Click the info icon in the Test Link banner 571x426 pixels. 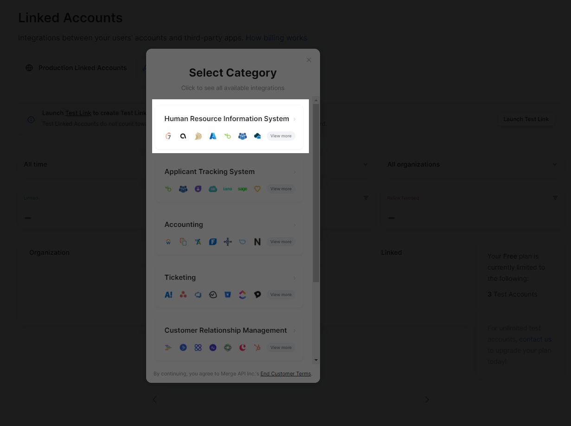pyautogui.click(x=31, y=119)
